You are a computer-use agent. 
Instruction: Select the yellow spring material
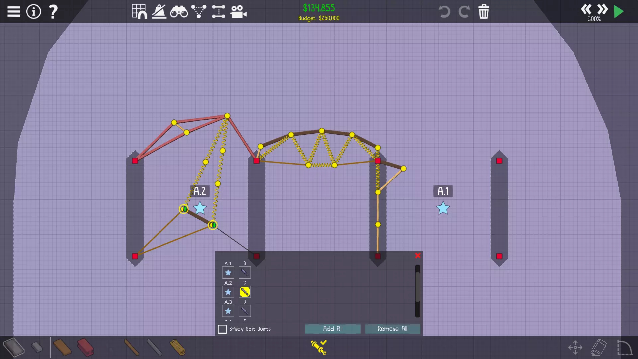(x=178, y=347)
